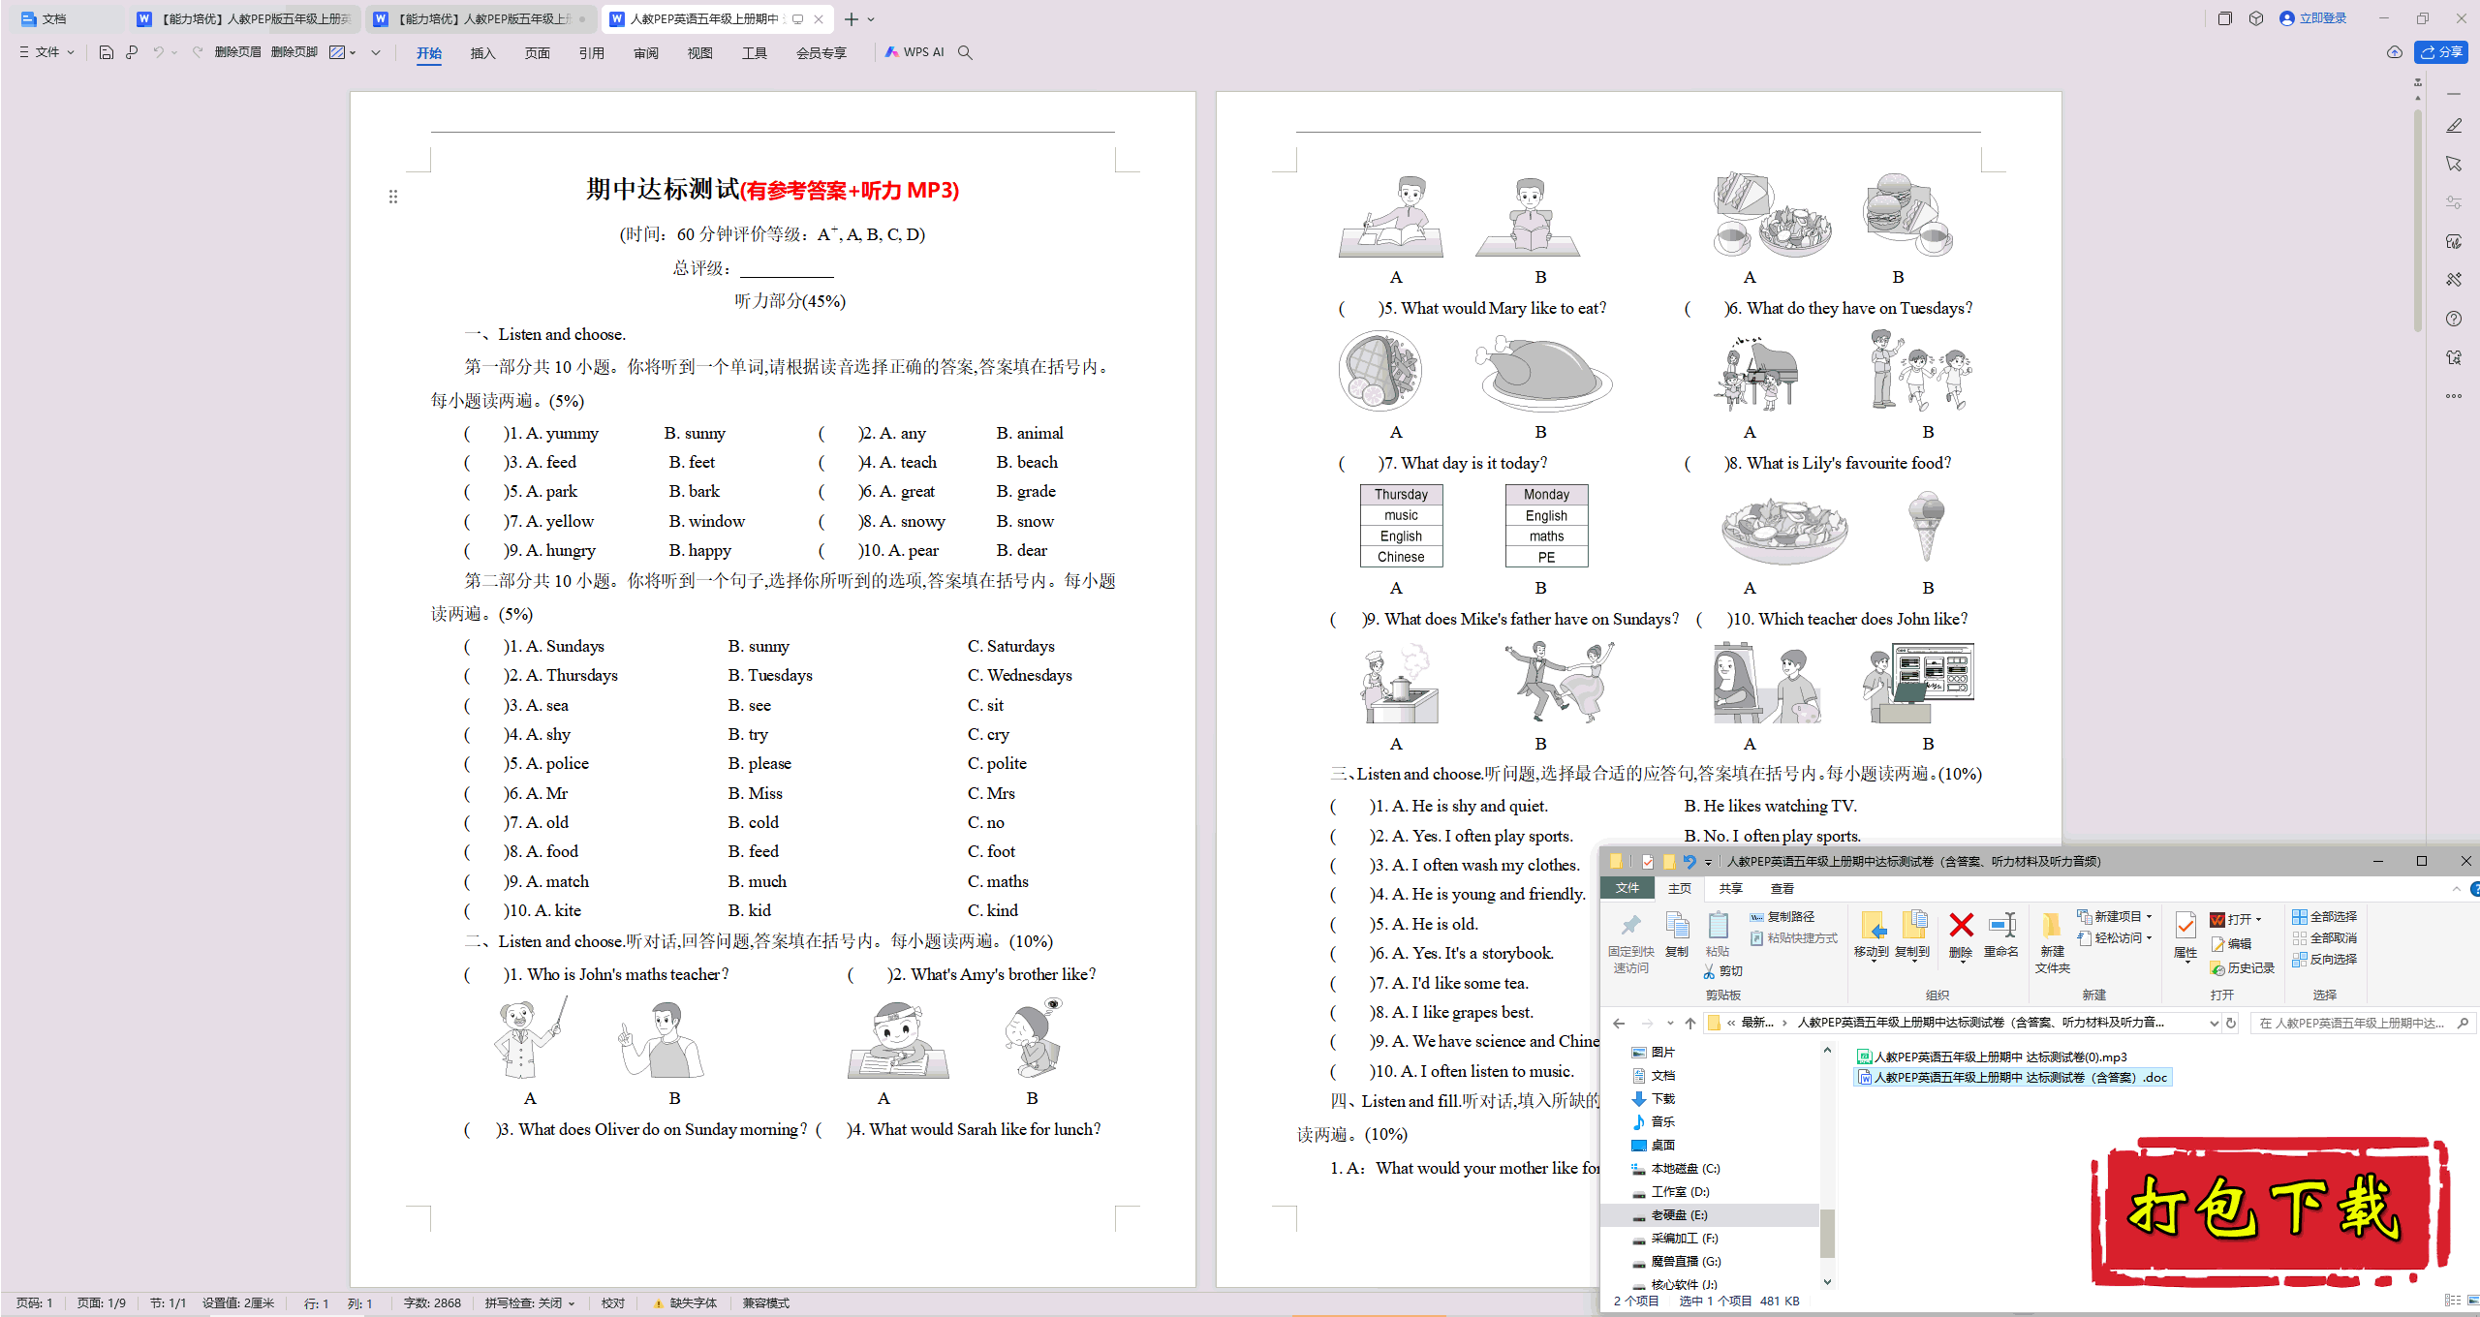Click the Copy icon in Explorer ribbon
This screenshot has width=2480, height=1317.
click(x=1677, y=927)
